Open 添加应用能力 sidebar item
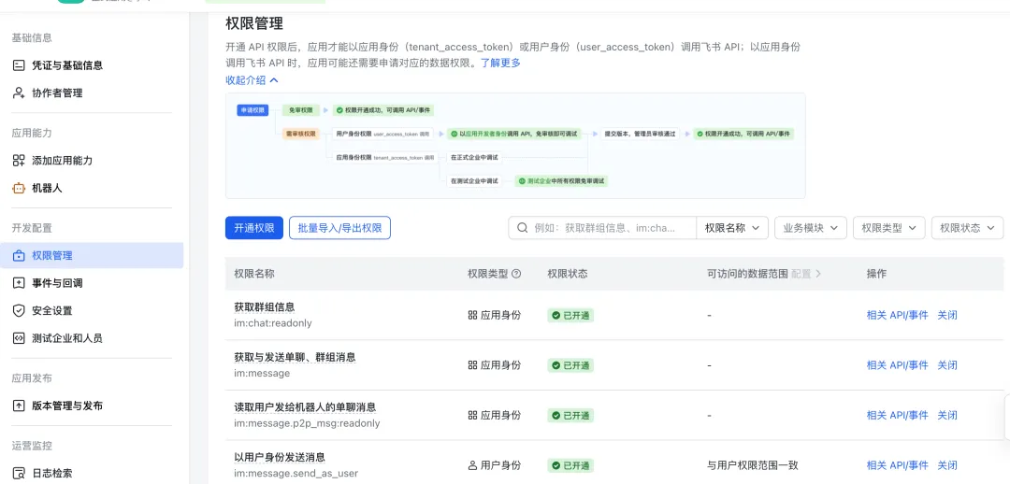This screenshot has width=1010, height=484. click(92, 161)
